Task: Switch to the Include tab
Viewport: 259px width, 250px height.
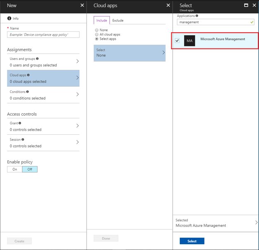Action: (102, 20)
